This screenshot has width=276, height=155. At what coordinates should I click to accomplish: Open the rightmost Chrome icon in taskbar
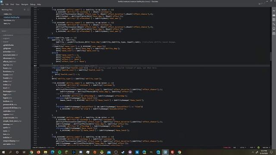pyautogui.click(x=179, y=152)
